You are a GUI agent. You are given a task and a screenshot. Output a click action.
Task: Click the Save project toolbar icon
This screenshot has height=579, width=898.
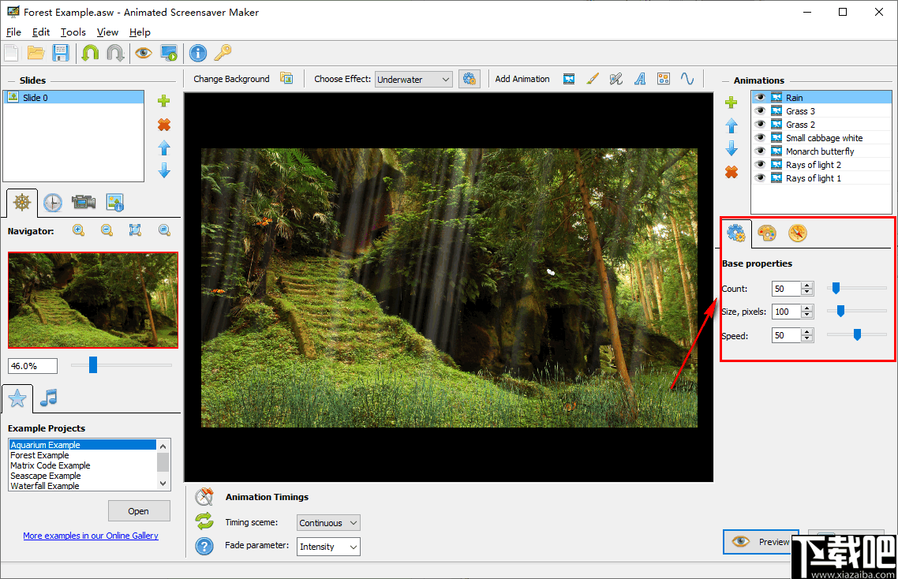coord(61,53)
